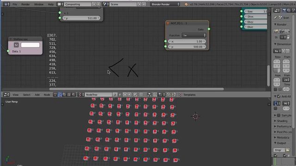Image resolution: width=296 pixels, height=166 pixels.
Task: Open the node editor View menu
Action: pyautogui.click(x=15, y=95)
